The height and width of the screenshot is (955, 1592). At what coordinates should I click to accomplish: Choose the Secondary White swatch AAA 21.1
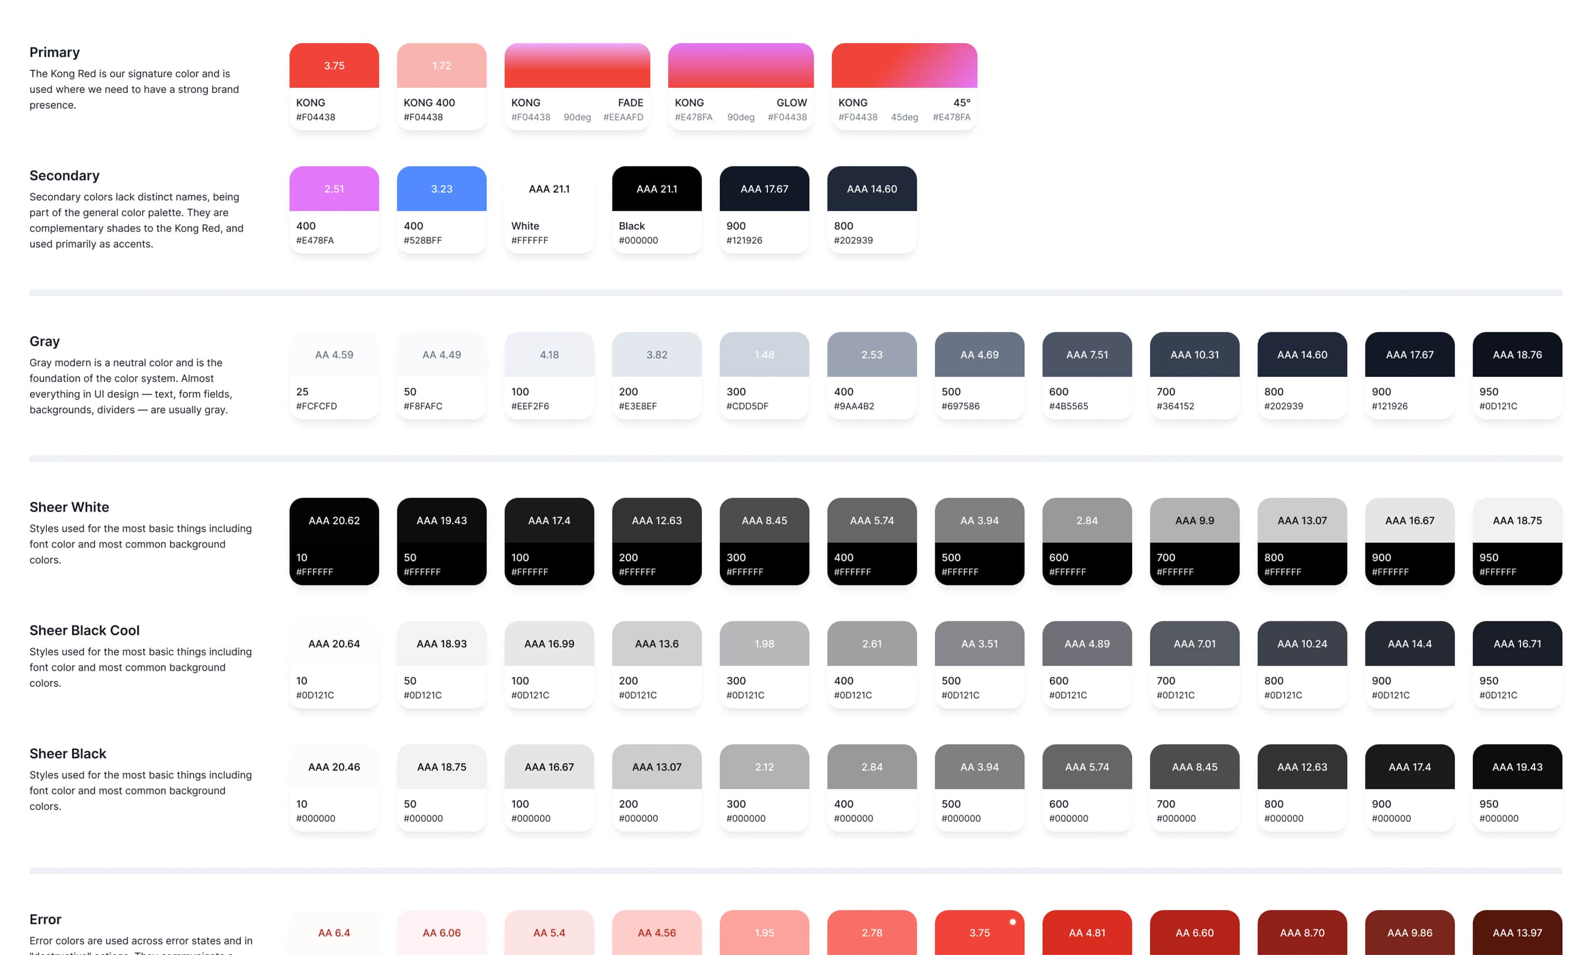(x=549, y=210)
